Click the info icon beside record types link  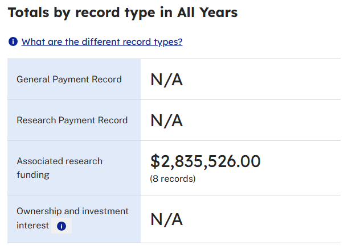click(13, 41)
